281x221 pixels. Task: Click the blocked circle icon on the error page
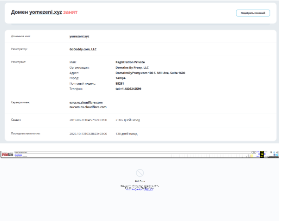pyautogui.click(x=140, y=173)
